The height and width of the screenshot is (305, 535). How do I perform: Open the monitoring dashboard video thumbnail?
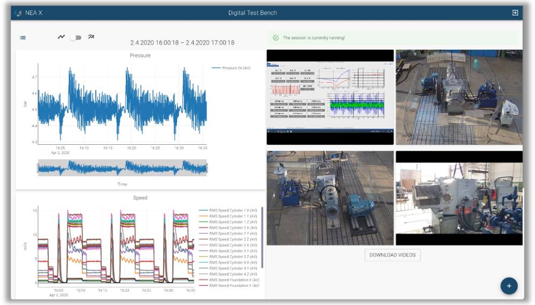330,97
